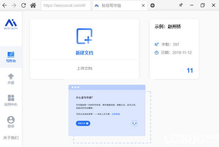This screenshot has width=219, height=147.
Task: Open 升级 upgrade in the sidebar
Action: coord(11,79)
